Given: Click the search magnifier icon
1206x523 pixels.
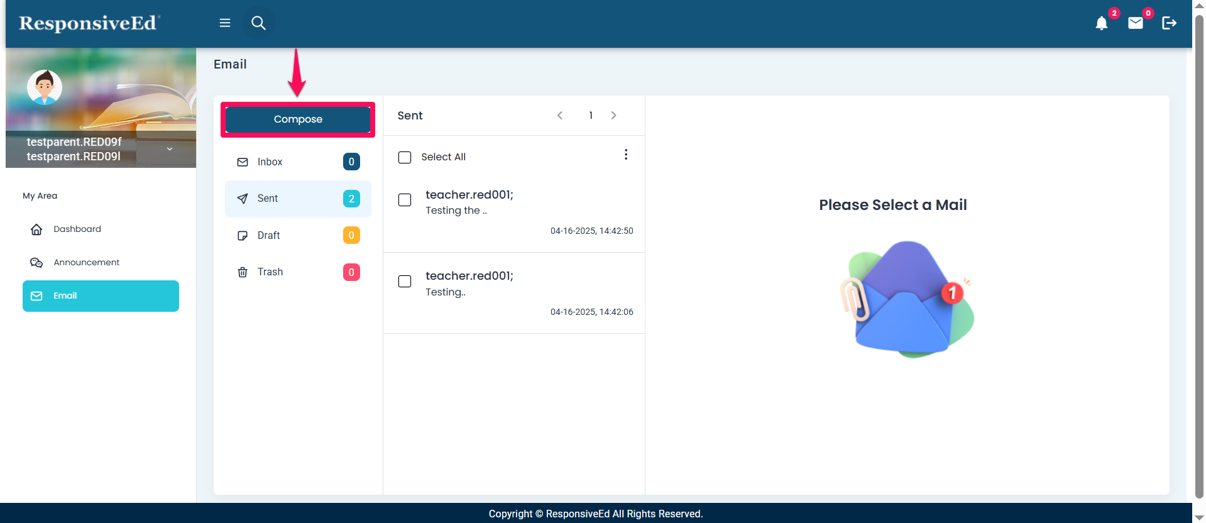Looking at the screenshot, I should click(258, 23).
